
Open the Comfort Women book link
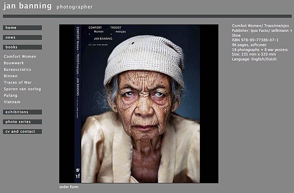20,56
